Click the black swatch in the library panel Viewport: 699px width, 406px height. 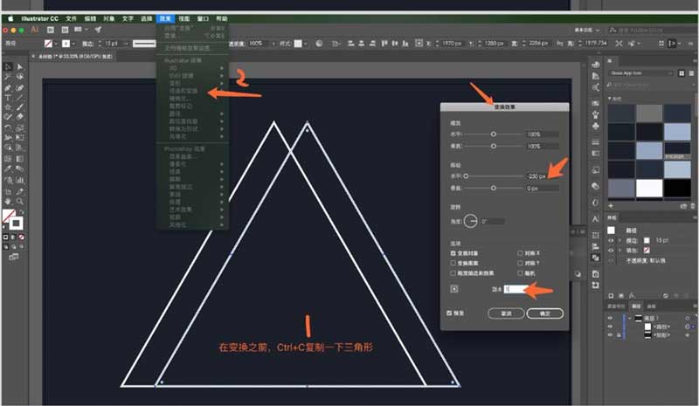click(677, 188)
